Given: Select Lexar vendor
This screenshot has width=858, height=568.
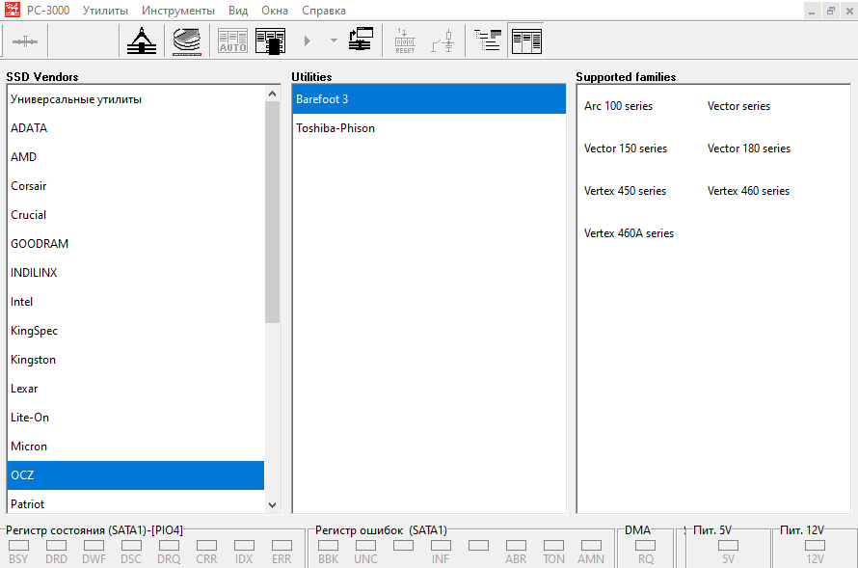Looking at the screenshot, I should (x=136, y=389).
